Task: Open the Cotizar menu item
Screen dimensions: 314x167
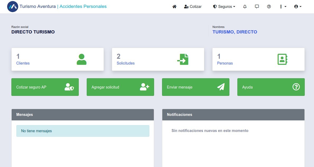Action: click(x=193, y=7)
